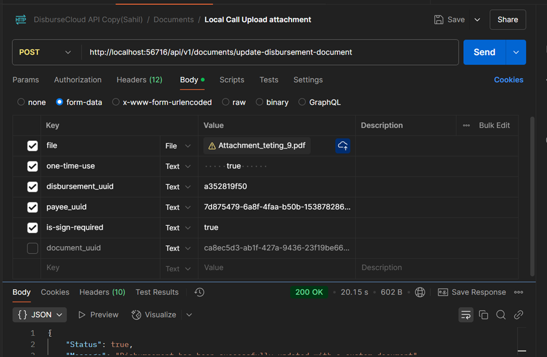Search the response with magnifier icon

coord(501,314)
